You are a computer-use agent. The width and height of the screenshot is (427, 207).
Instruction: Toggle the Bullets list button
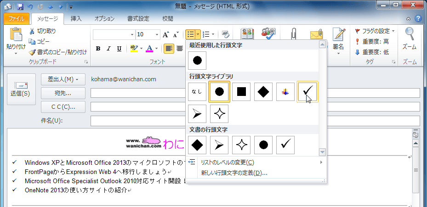point(190,34)
